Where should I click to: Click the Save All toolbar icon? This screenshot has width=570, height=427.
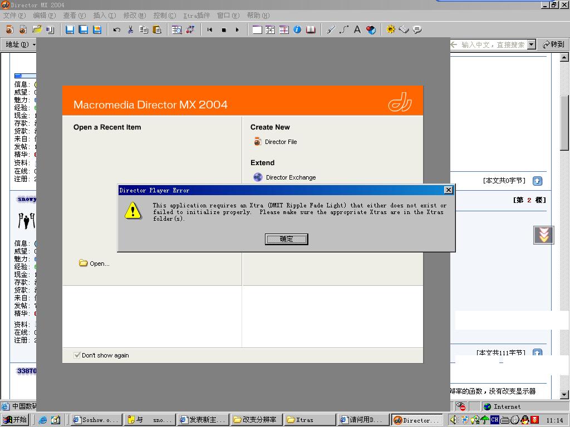click(x=83, y=29)
